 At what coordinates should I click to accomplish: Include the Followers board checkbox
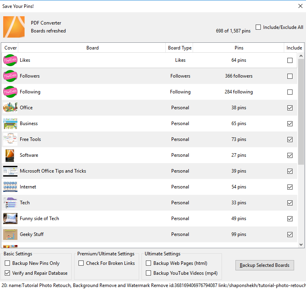pos(290,76)
